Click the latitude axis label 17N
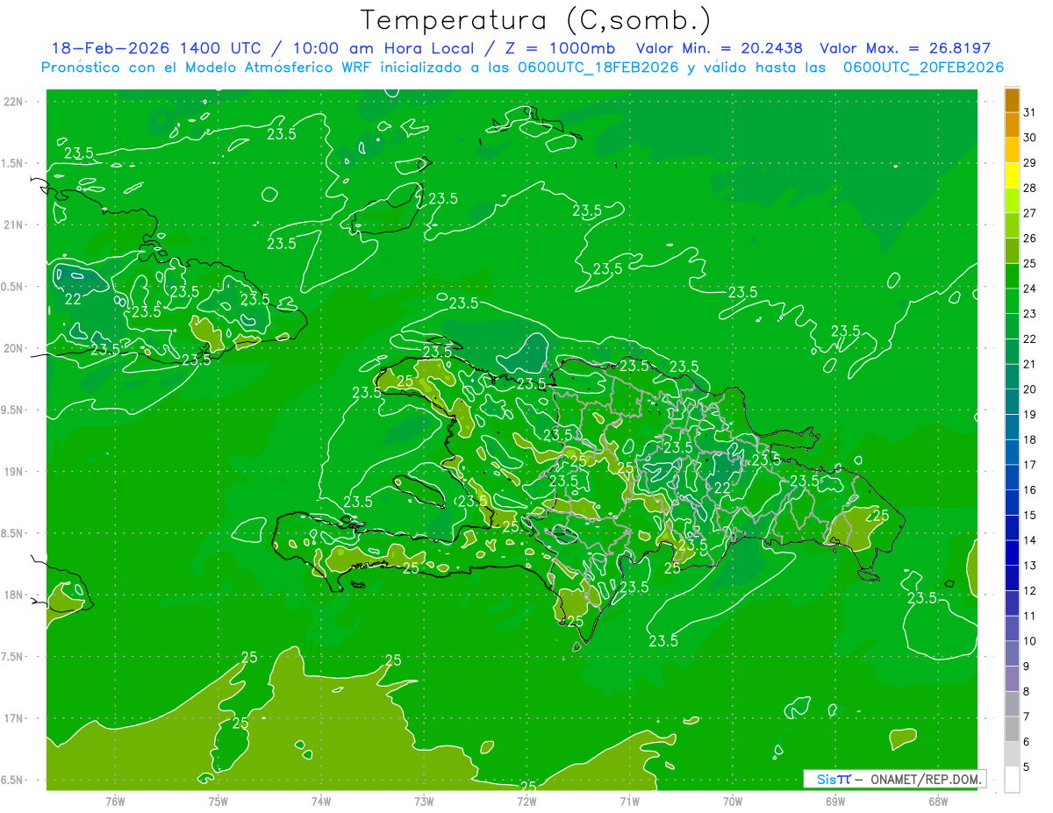This screenshot has height=813, width=1053. (14, 718)
